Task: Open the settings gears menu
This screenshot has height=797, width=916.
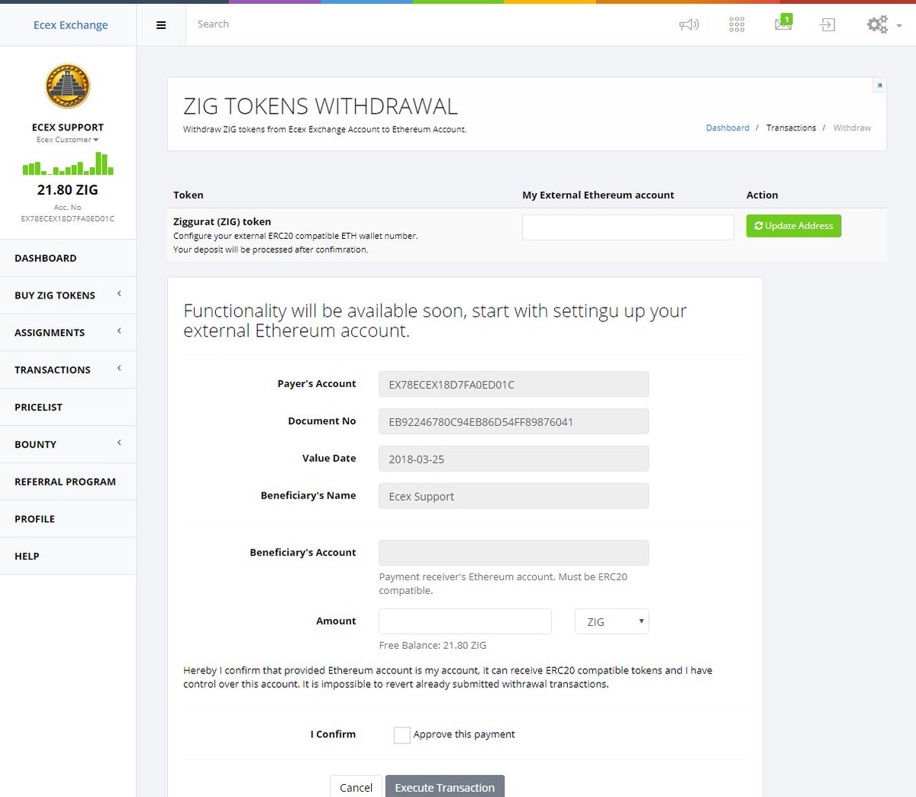Action: [x=884, y=24]
